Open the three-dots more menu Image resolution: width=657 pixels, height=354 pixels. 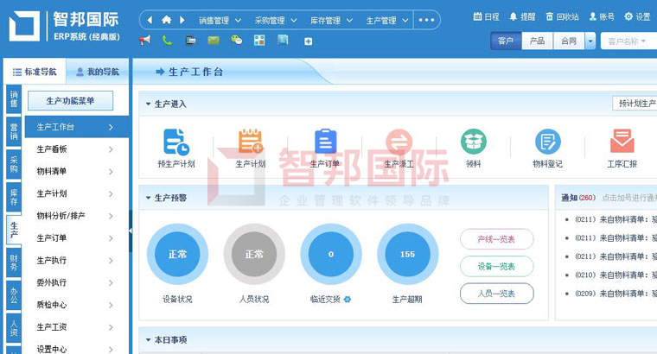point(426,20)
